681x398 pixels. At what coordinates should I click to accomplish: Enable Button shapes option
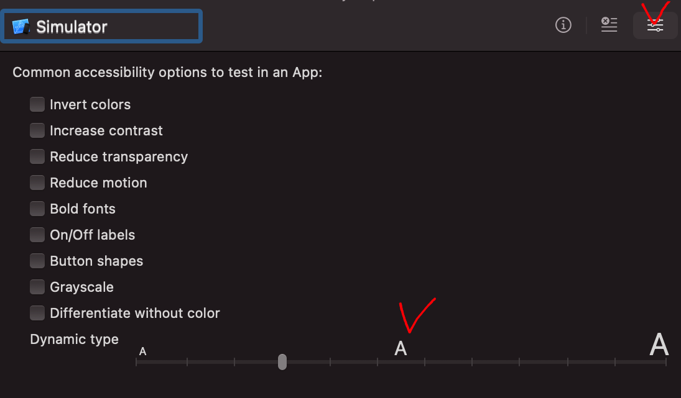(x=37, y=261)
